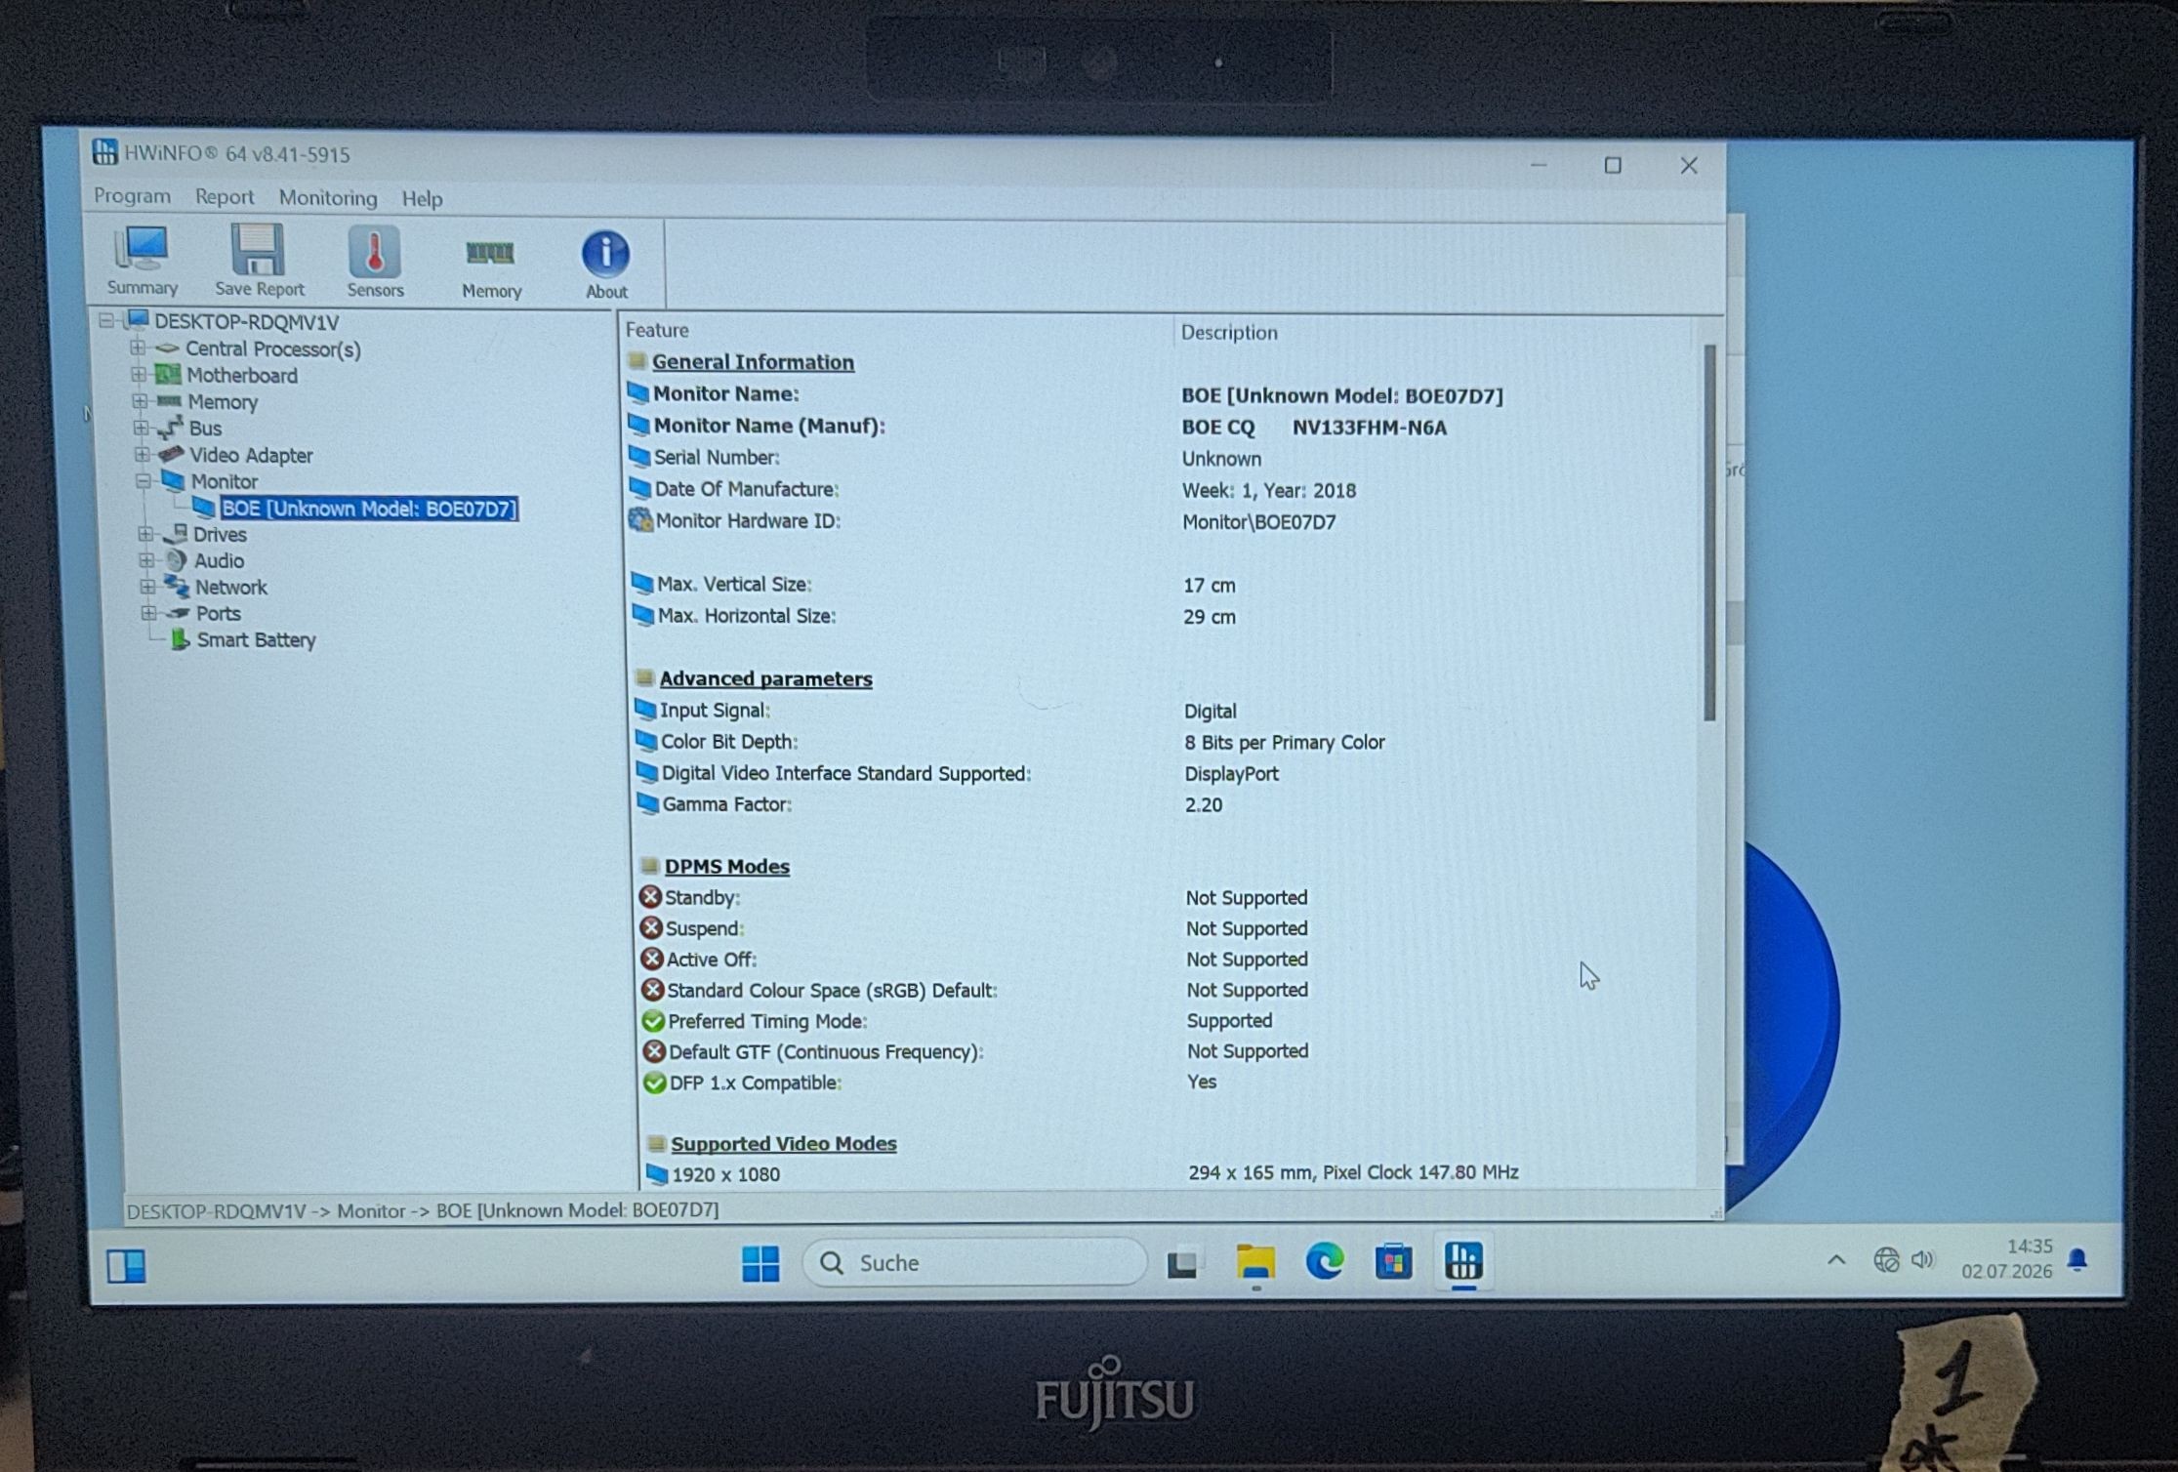Select Central Processor(s) in the tree
The width and height of the screenshot is (2178, 1472).
(x=272, y=348)
